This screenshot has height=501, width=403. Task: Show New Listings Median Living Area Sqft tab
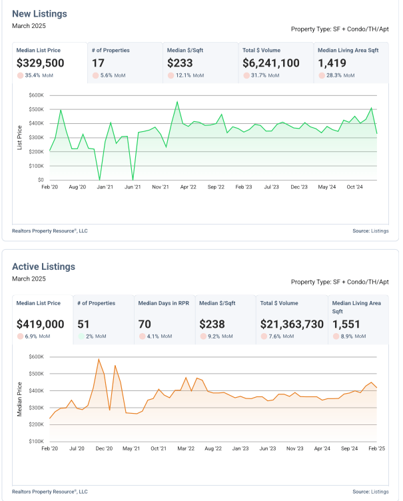[352, 63]
